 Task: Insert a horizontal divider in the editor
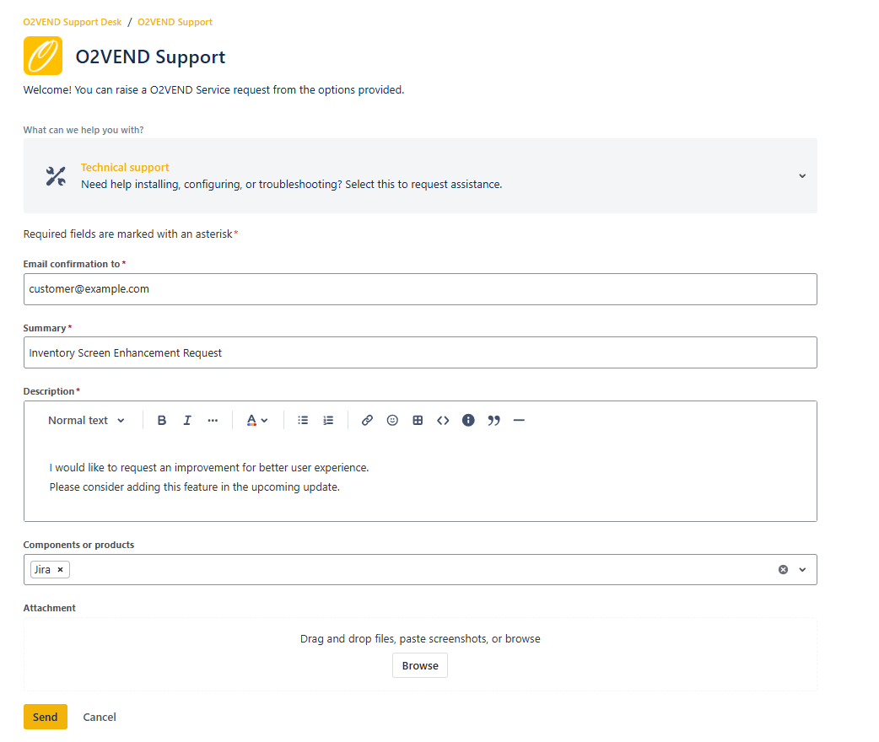point(519,420)
